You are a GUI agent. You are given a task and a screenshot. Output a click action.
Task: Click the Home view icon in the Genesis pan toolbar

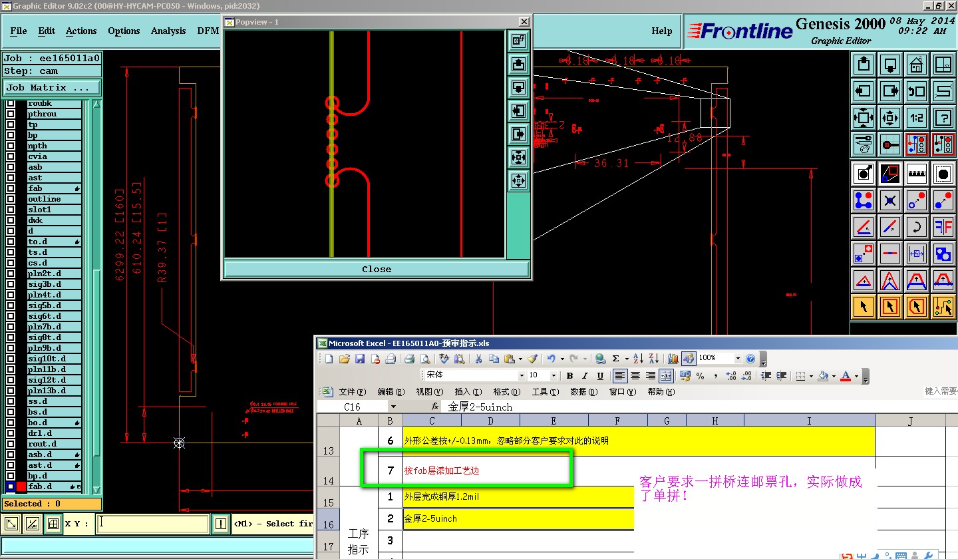[917, 65]
